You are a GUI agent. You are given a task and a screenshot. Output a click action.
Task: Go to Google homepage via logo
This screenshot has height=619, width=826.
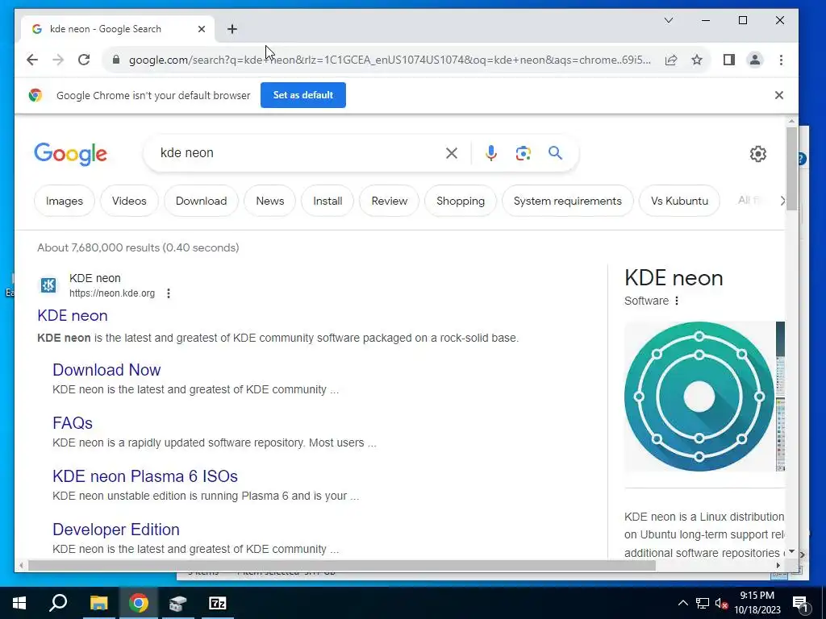tap(71, 154)
